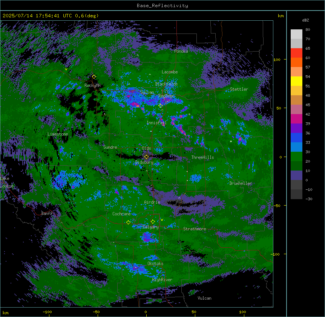This screenshot has height=317, width=325.
Task: Click the Drumheller city label
Action: point(241,183)
